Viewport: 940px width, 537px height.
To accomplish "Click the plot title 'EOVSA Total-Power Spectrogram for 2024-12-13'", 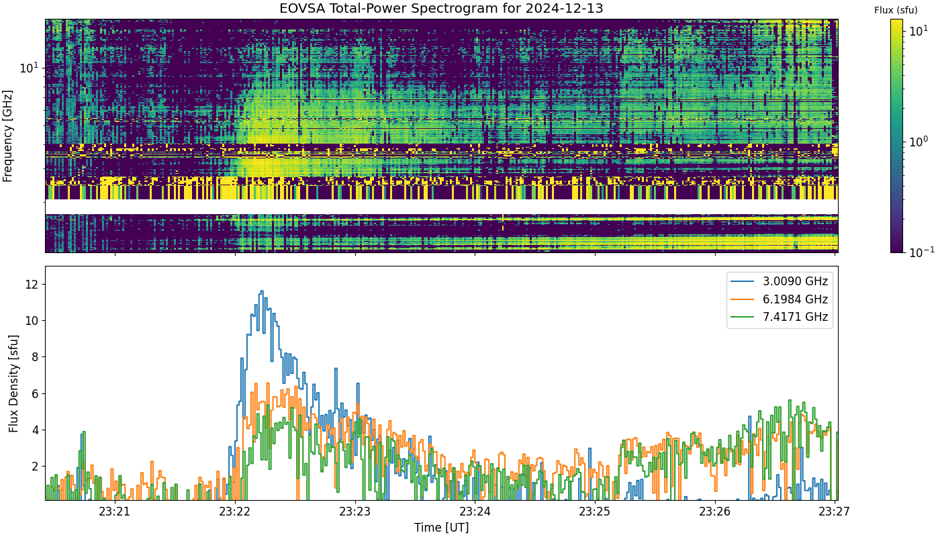I will coord(441,9).
